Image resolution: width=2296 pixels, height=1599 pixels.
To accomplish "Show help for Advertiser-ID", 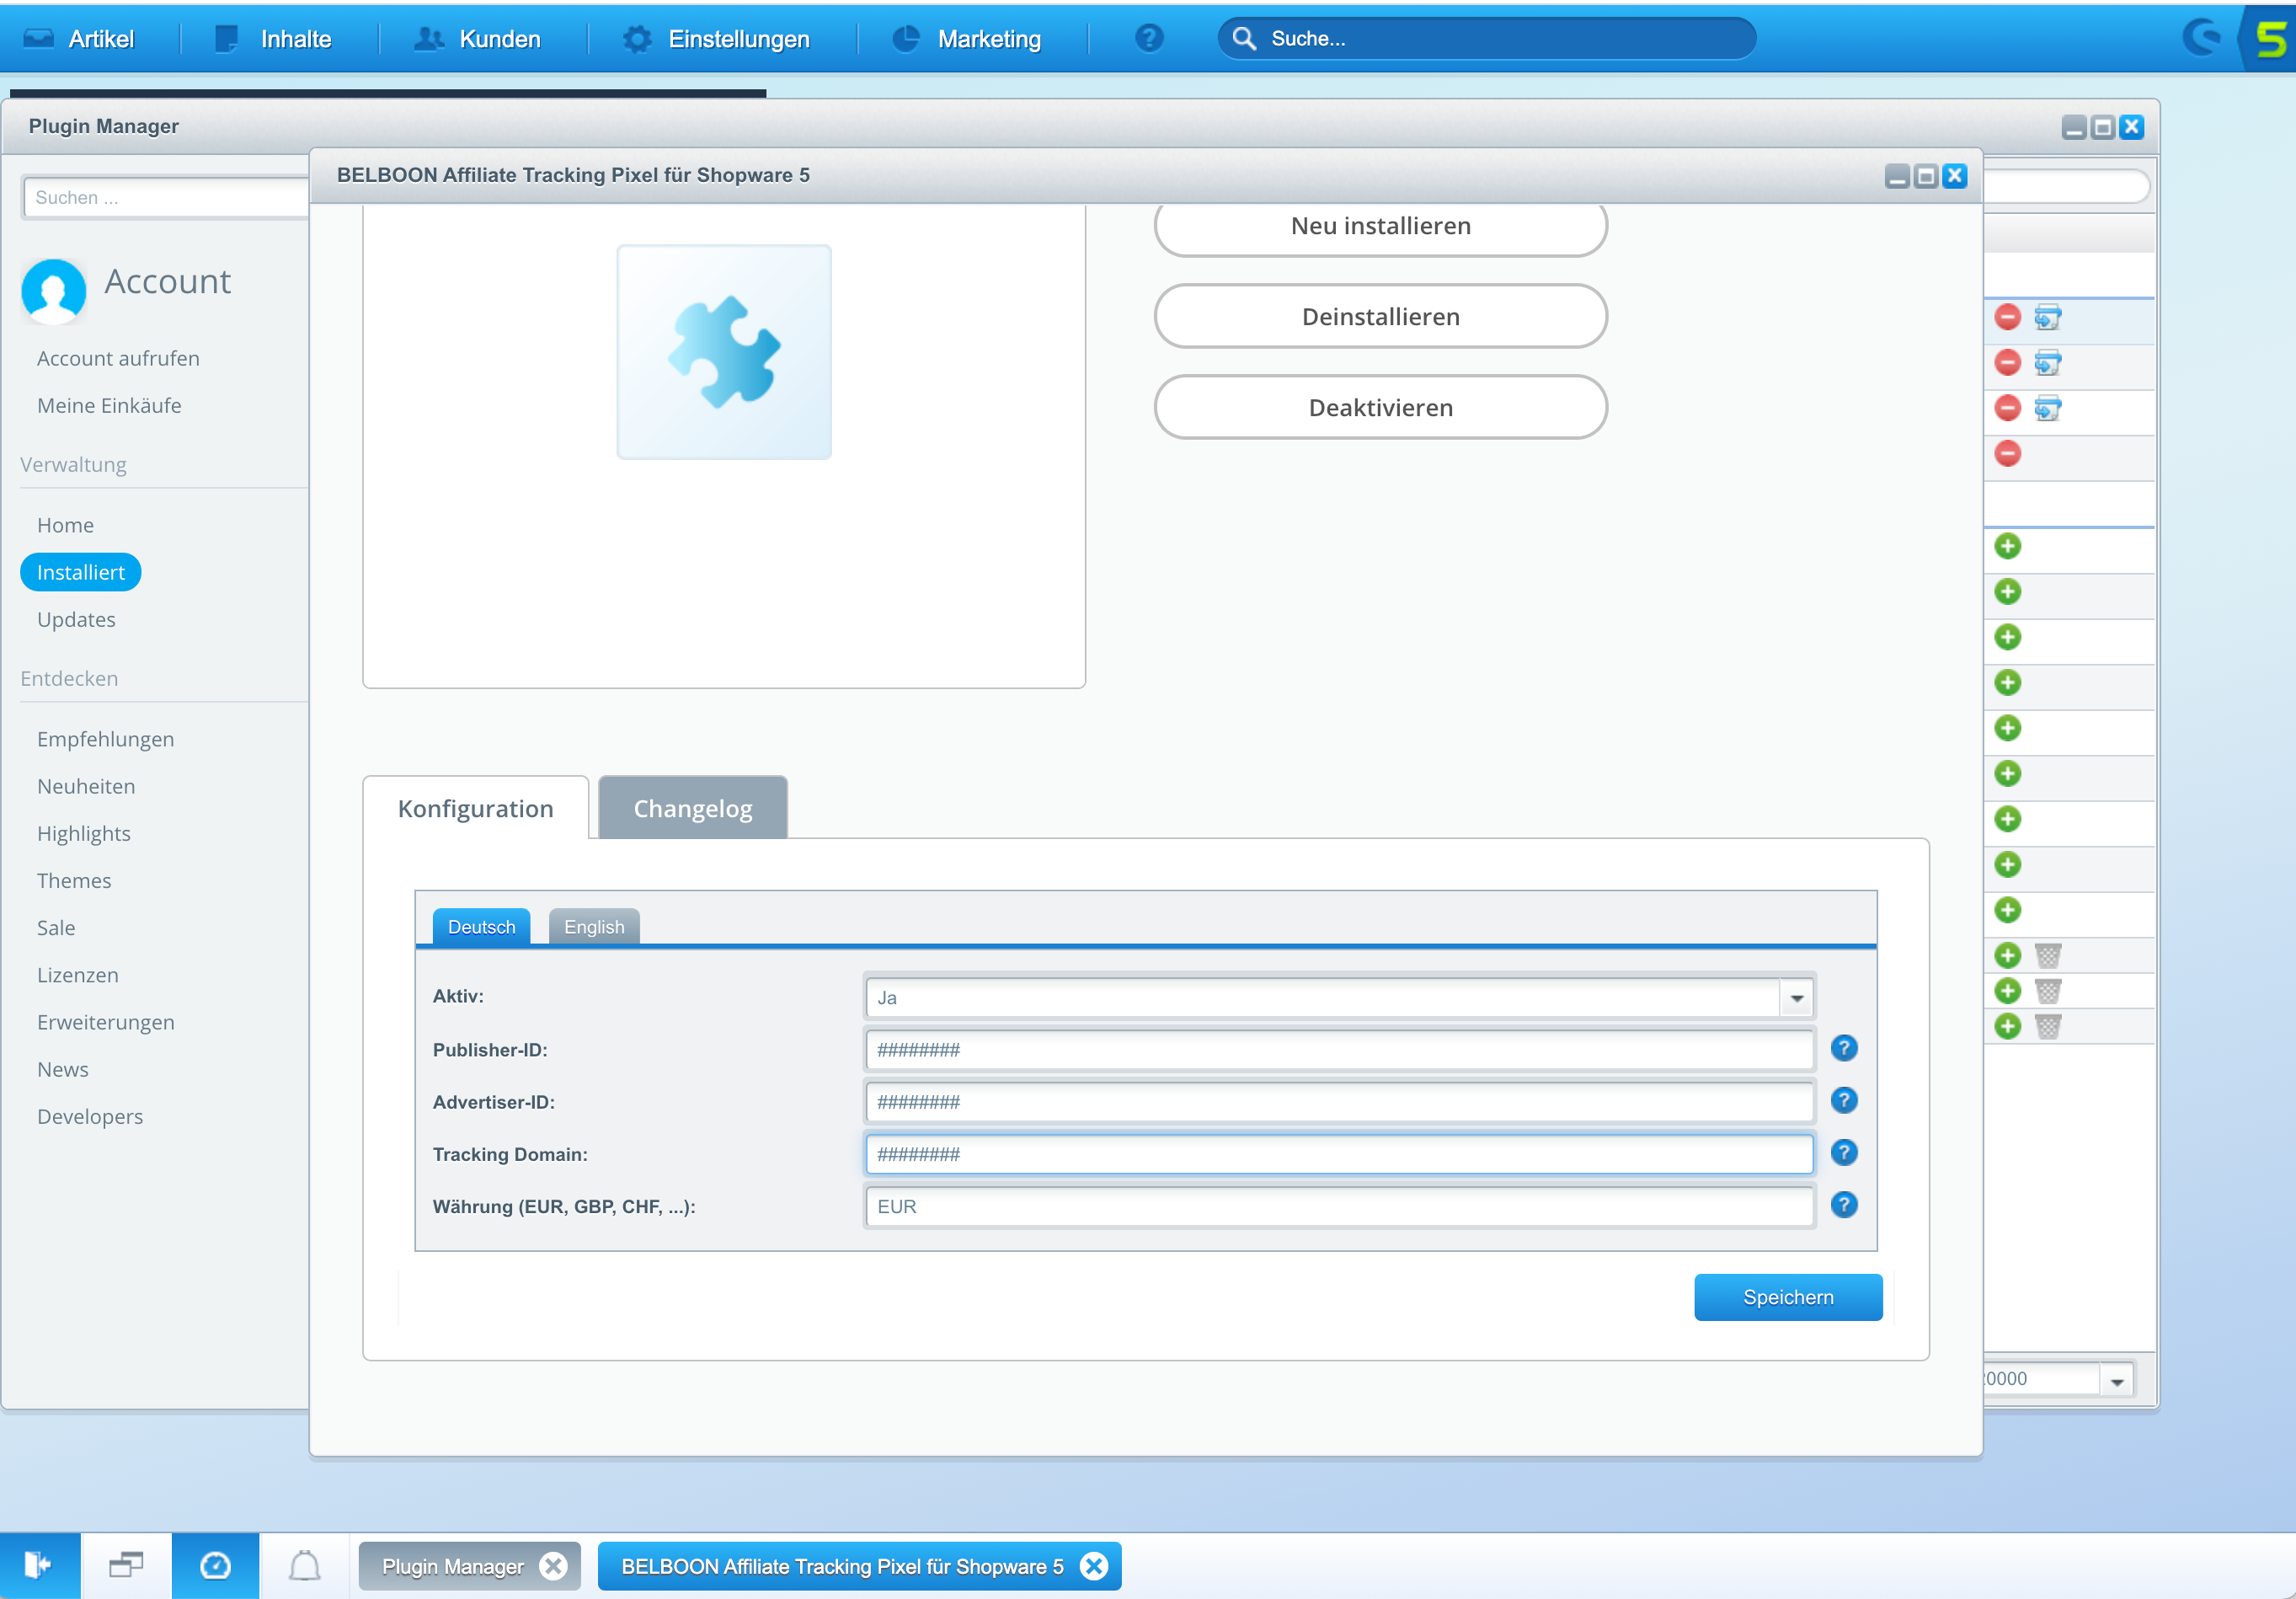I will point(1844,1100).
